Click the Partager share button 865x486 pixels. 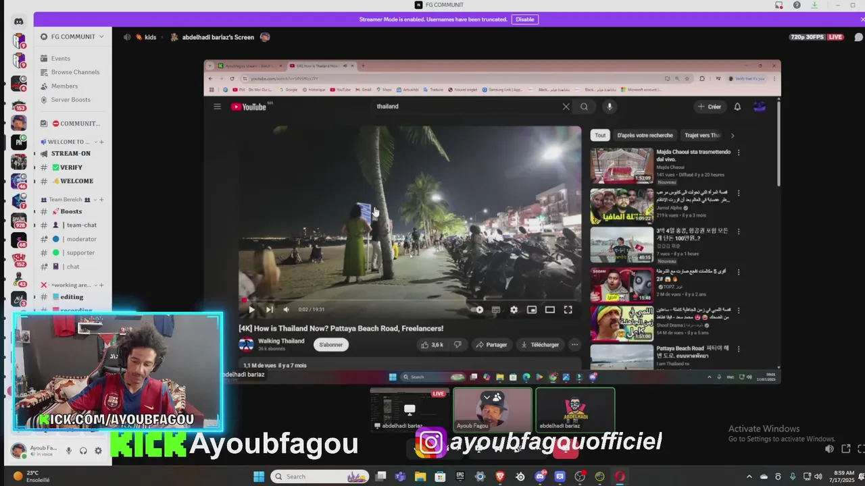pos(491,345)
